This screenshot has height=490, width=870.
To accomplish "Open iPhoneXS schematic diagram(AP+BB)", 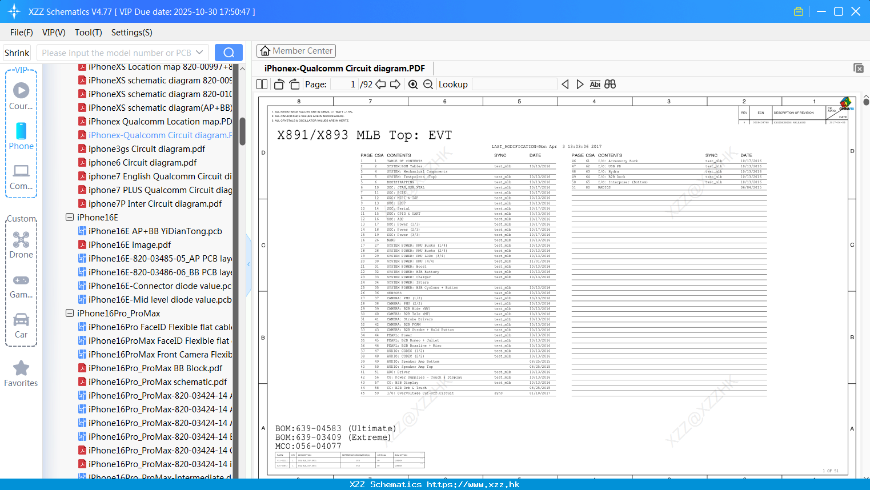I will tap(155, 108).
